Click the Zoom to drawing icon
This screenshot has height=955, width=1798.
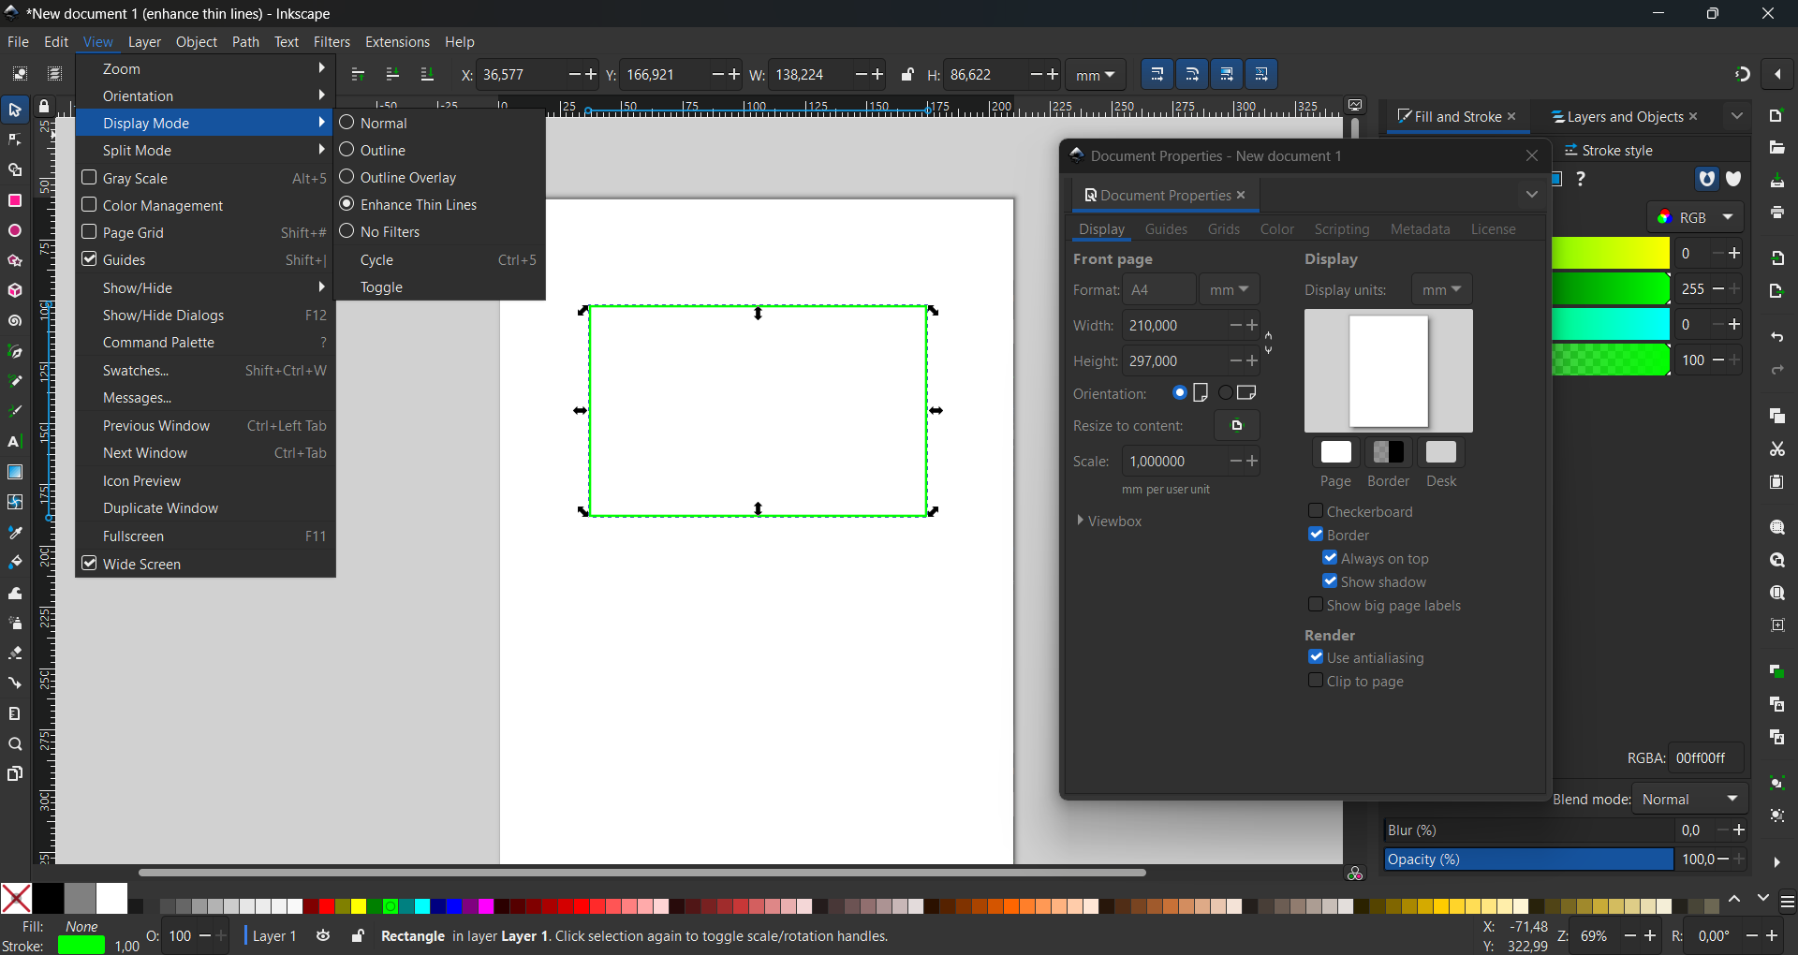(x=1777, y=561)
